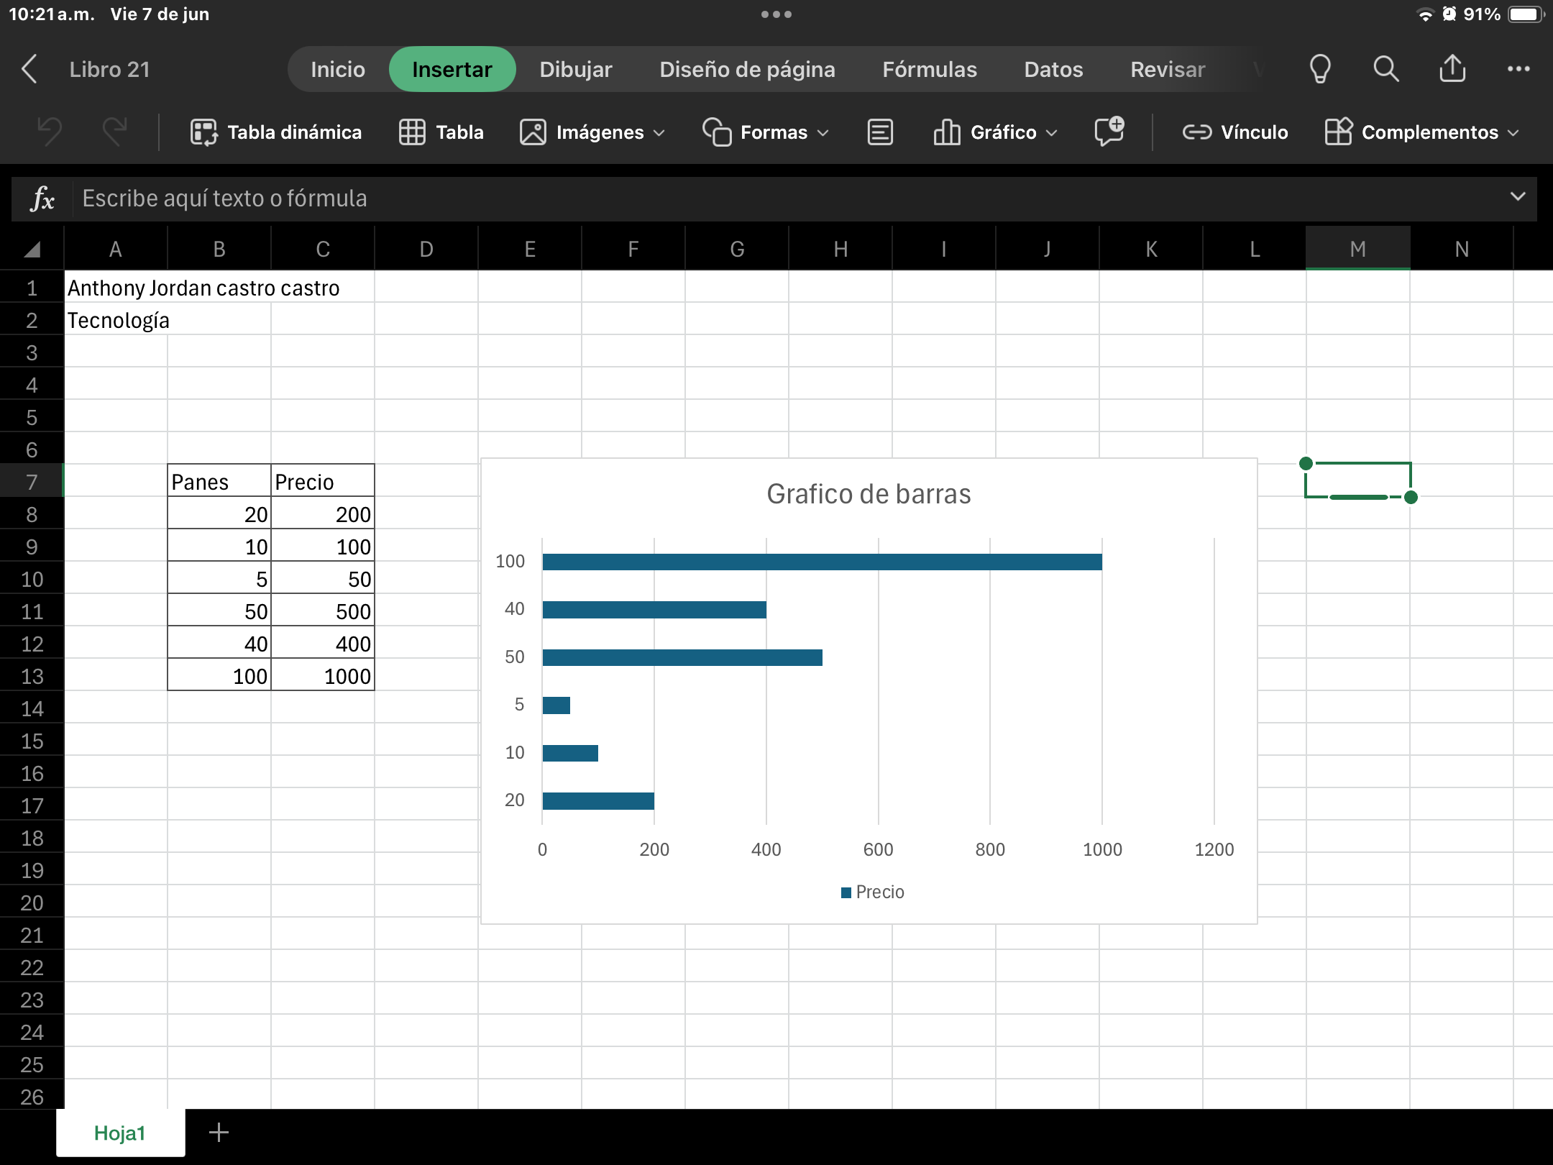Screen dimensions: 1553x1165
Task: Tap the search magnifier icon
Action: 1385,69
